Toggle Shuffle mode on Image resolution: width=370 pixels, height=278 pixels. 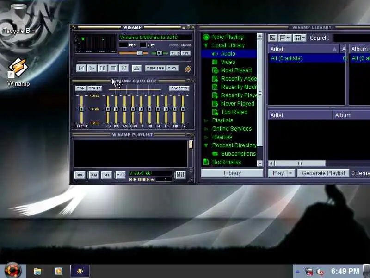point(155,68)
